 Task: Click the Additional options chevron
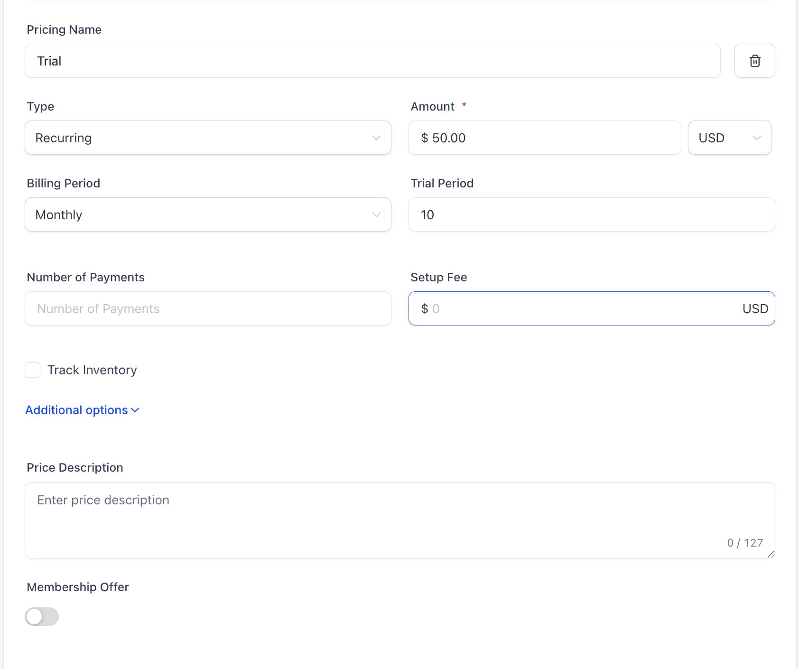tap(135, 410)
